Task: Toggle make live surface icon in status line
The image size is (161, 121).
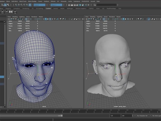Action: coord(30,5)
